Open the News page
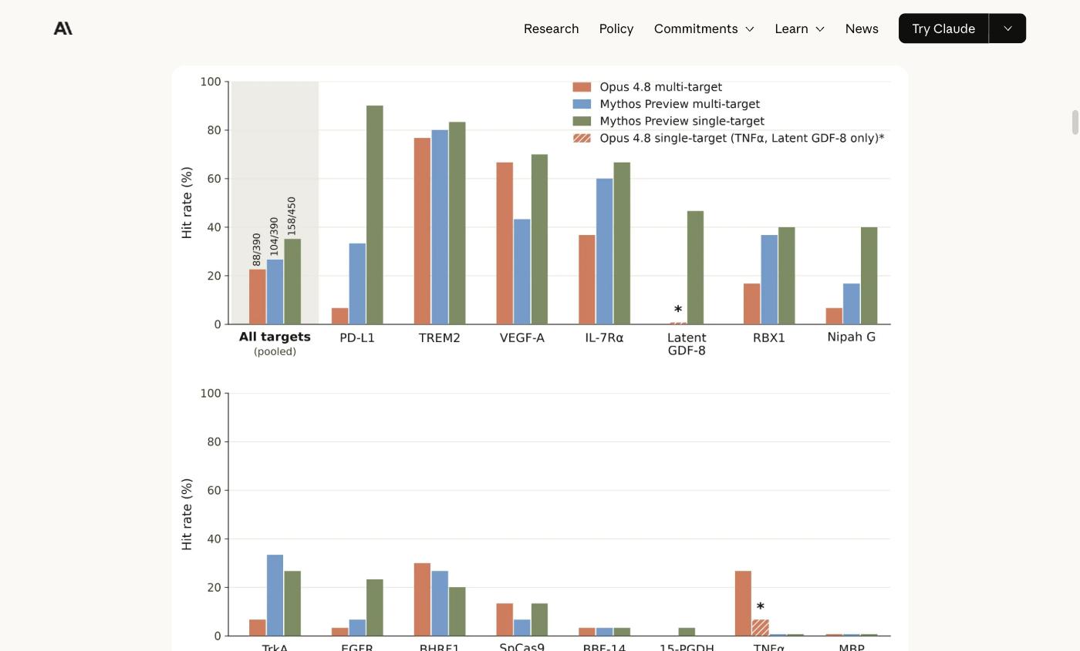Screen dimensions: 1080x651 pyautogui.click(x=862, y=29)
